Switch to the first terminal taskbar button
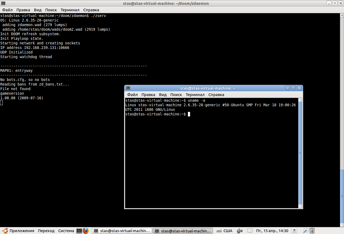The height and width of the screenshot is (234, 344). pyautogui.click(x=122, y=231)
